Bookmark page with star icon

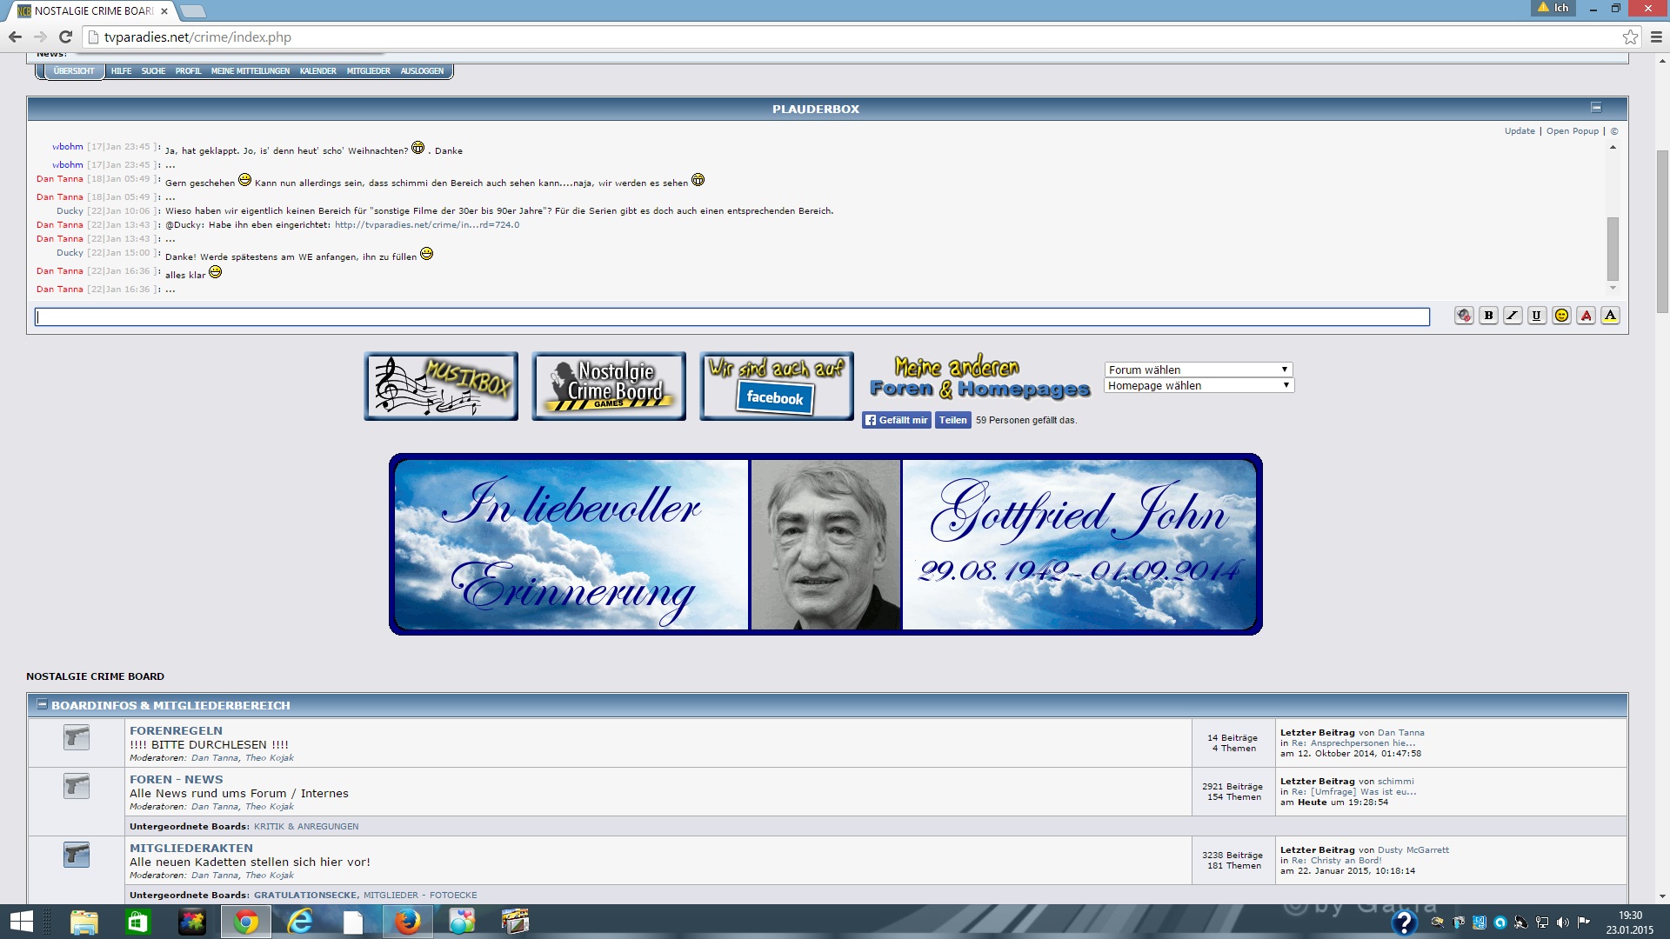click(1630, 37)
